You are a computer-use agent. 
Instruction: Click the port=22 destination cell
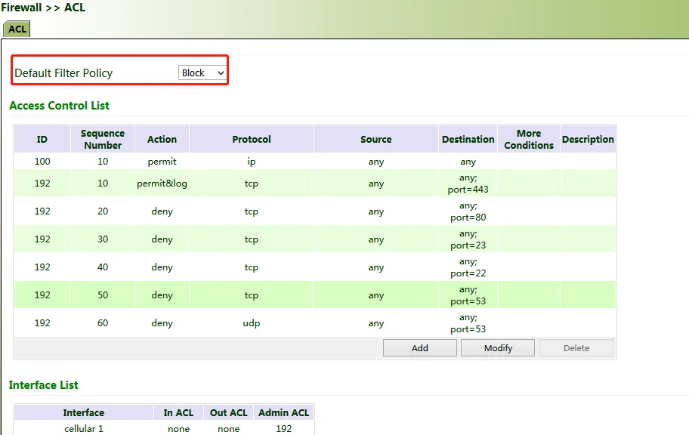coord(468,267)
